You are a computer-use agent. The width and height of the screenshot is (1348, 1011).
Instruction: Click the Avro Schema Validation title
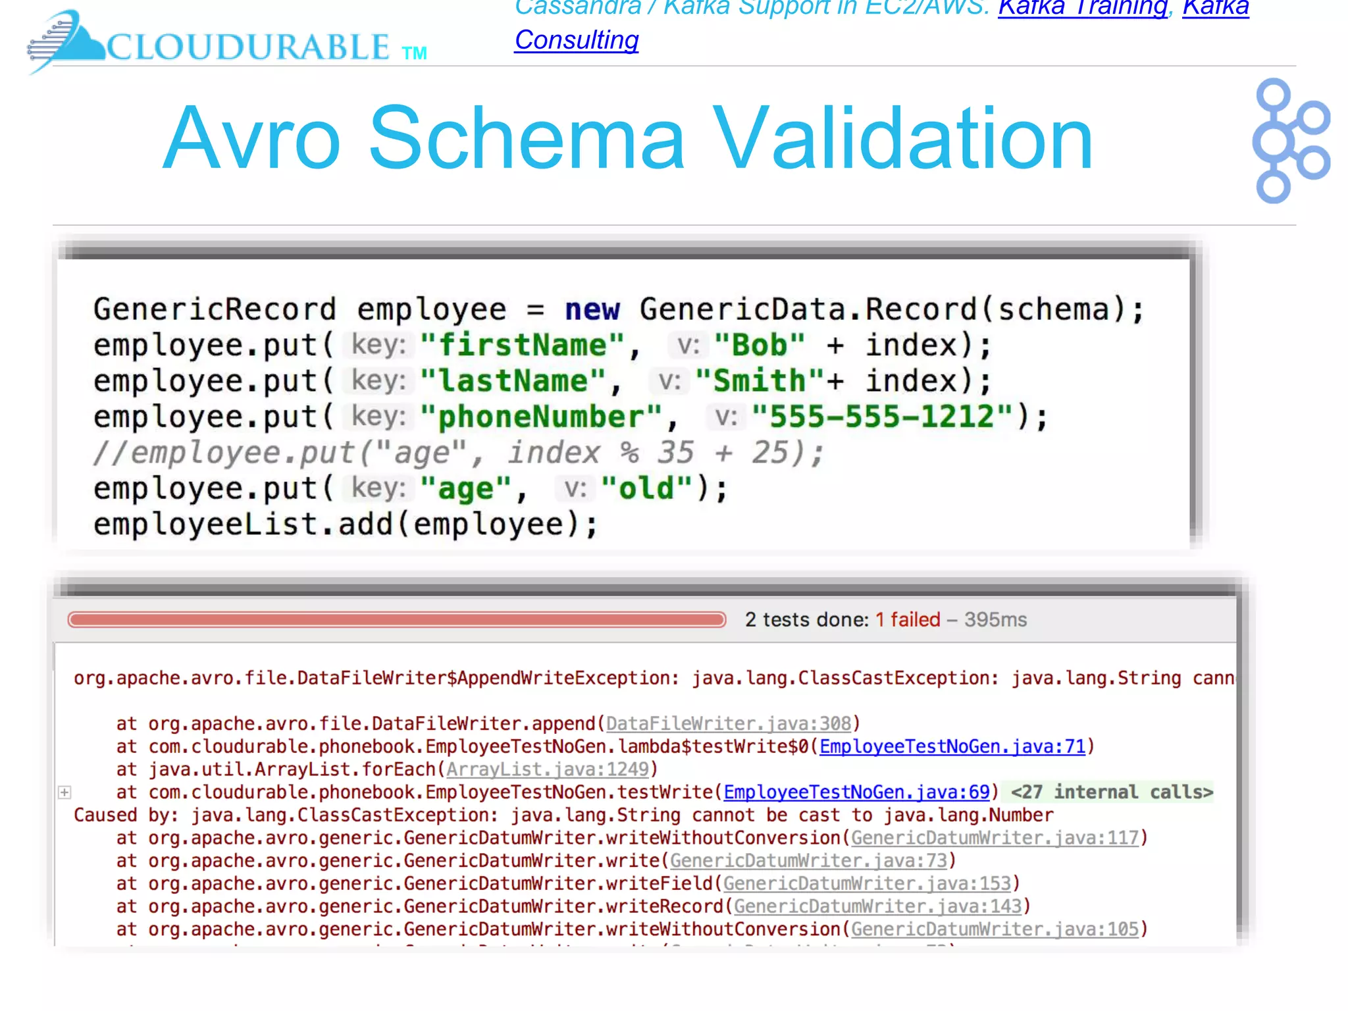pos(627,139)
